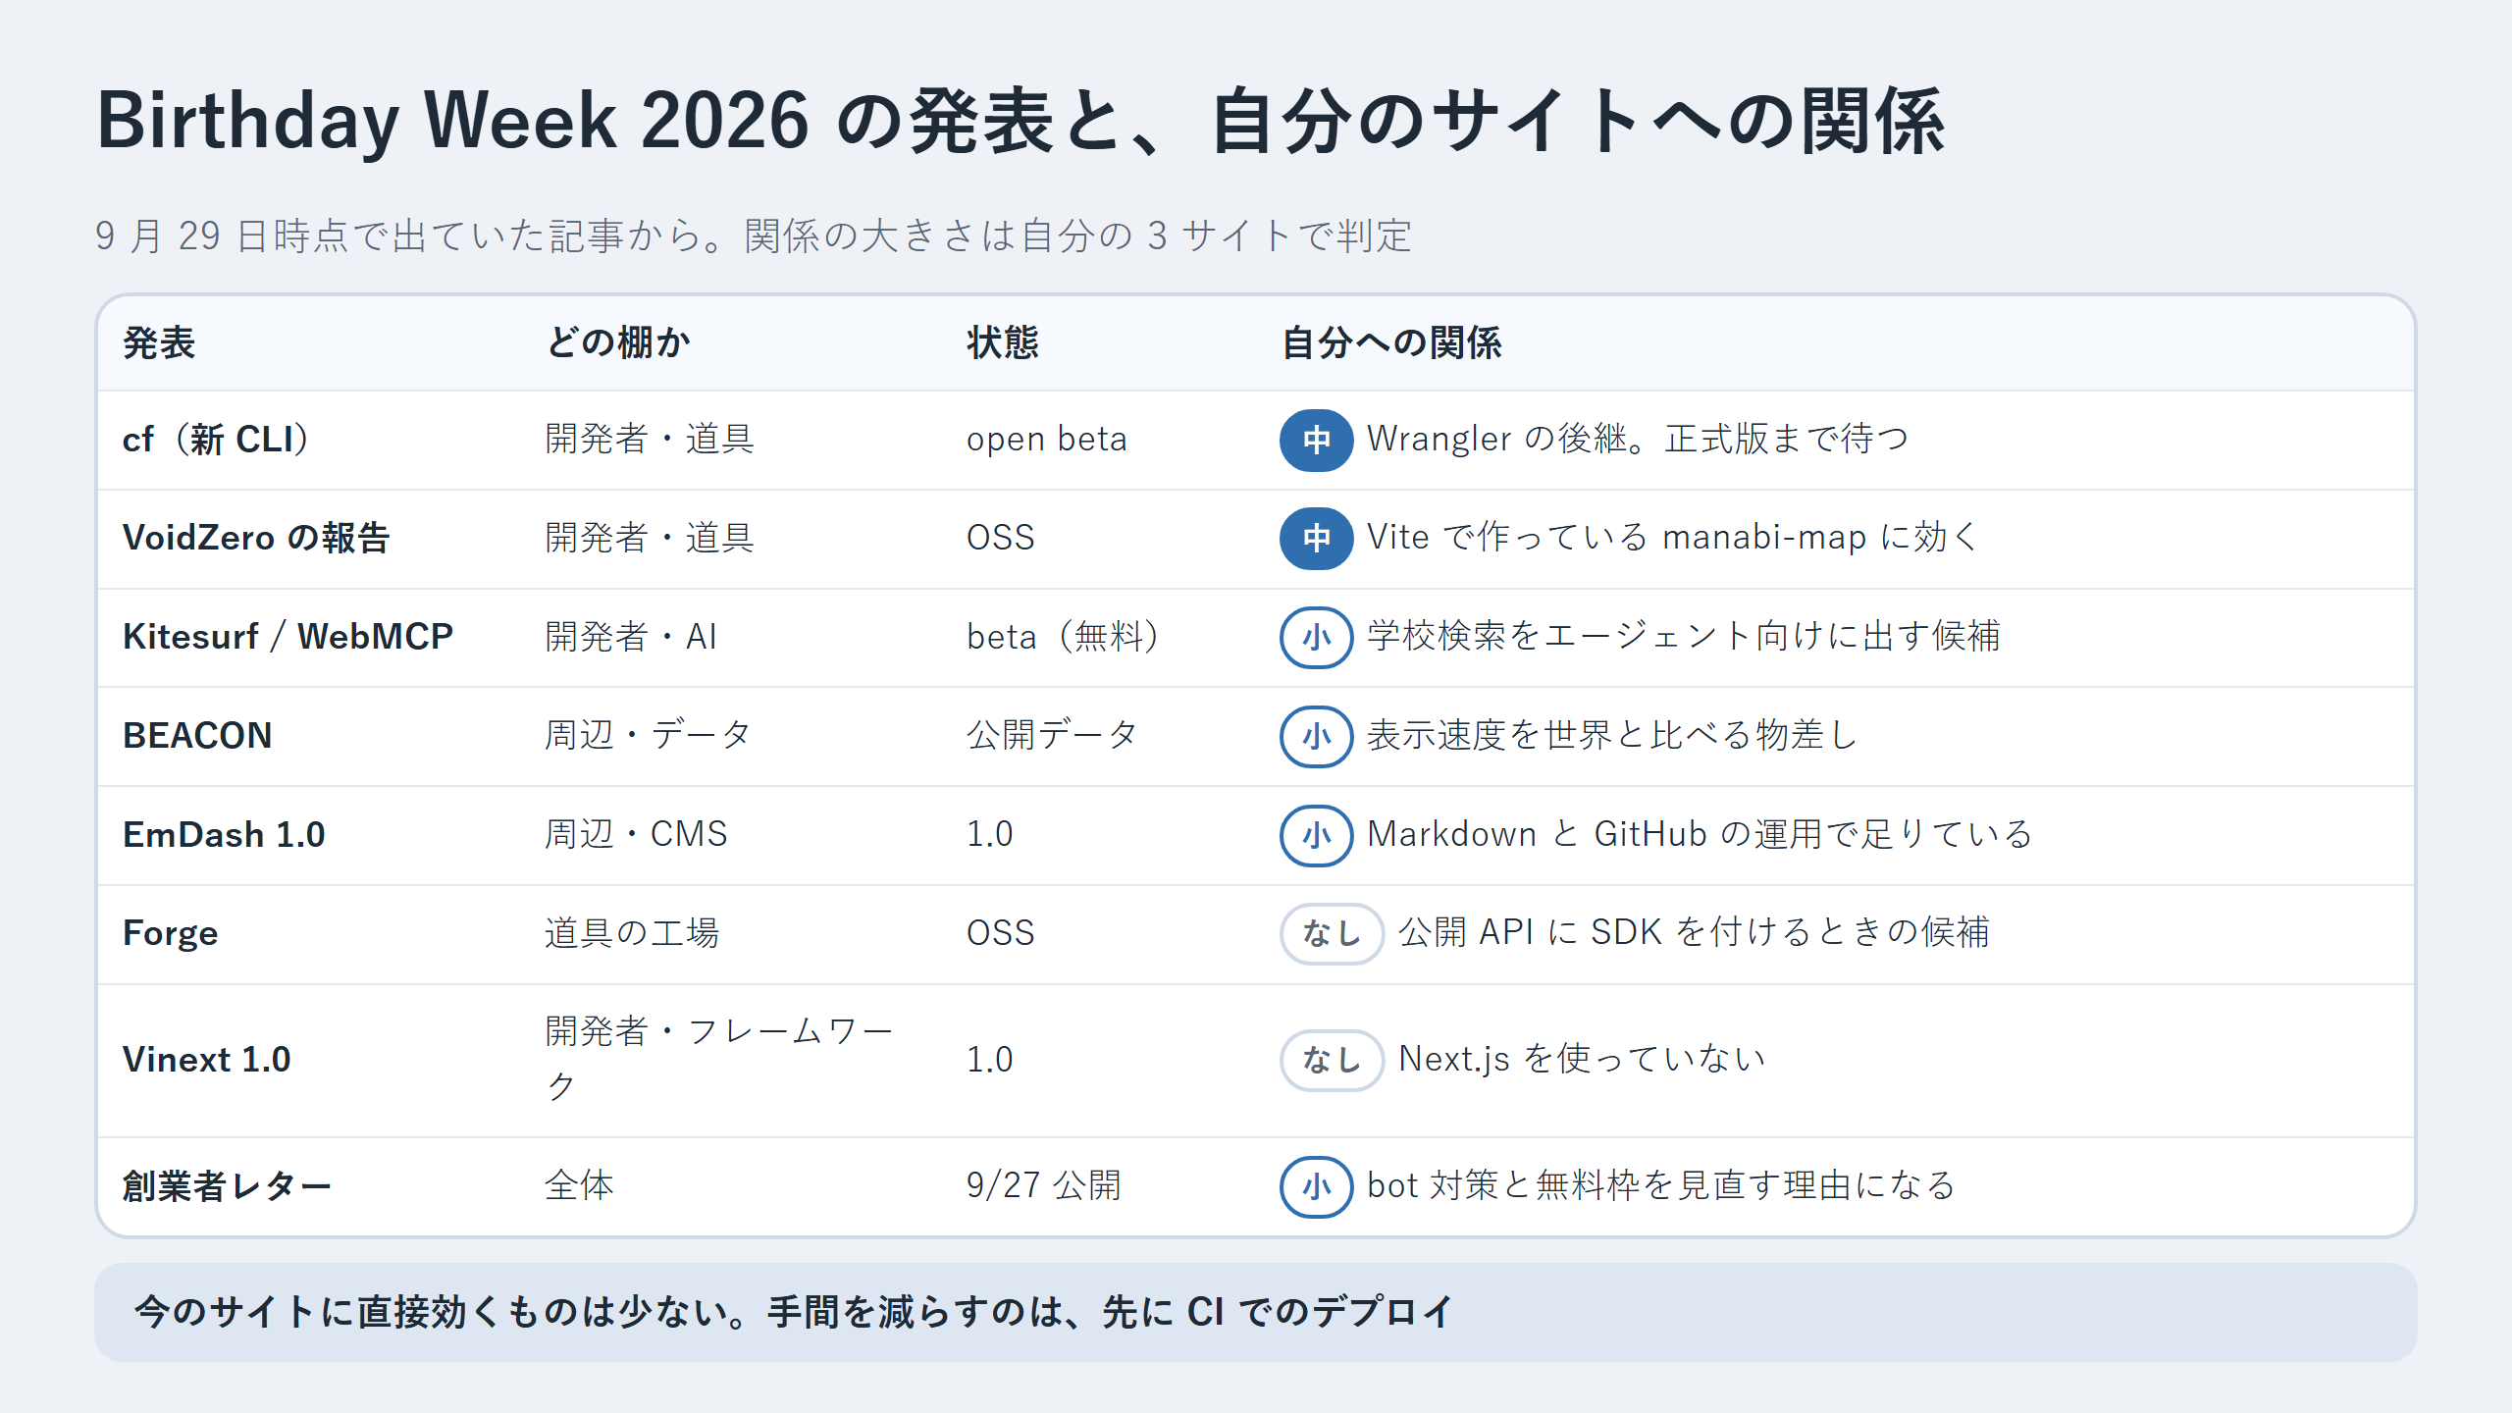
Task: Click 1.0 status in the EmDash row
Action: (x=989, y=835)
